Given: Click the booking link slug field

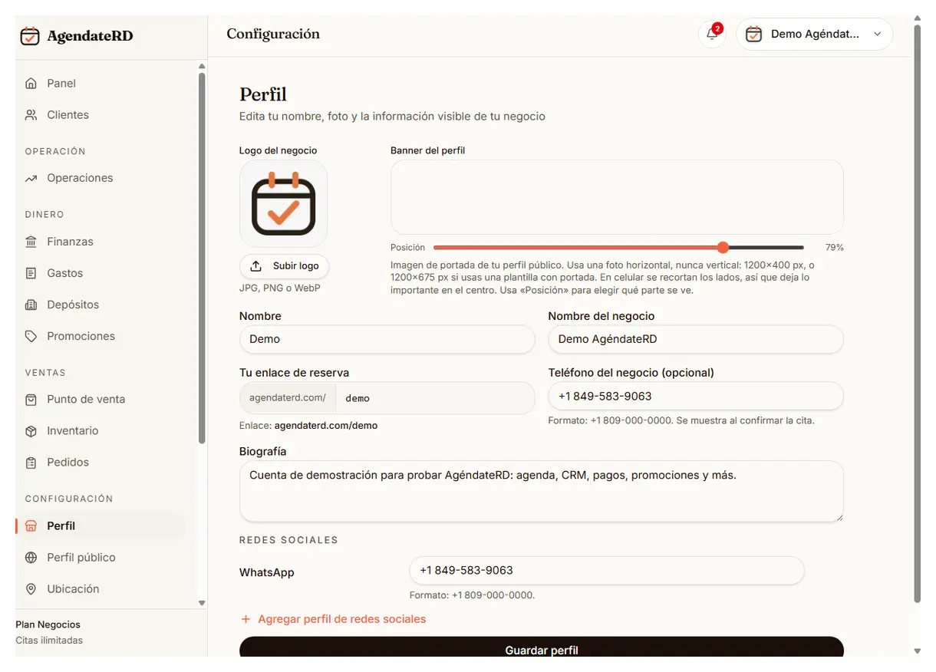Looking at the screenshot, I should 435,398.
